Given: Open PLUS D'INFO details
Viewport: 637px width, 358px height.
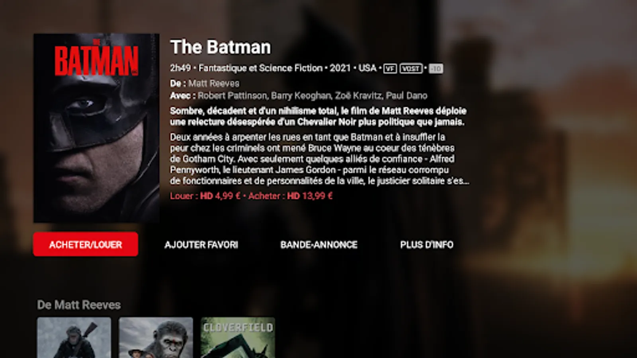Looking at the screenshot, I should coord(426,245).
